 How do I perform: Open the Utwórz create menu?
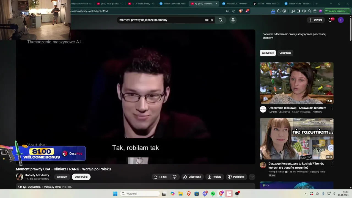click(315, 20)
